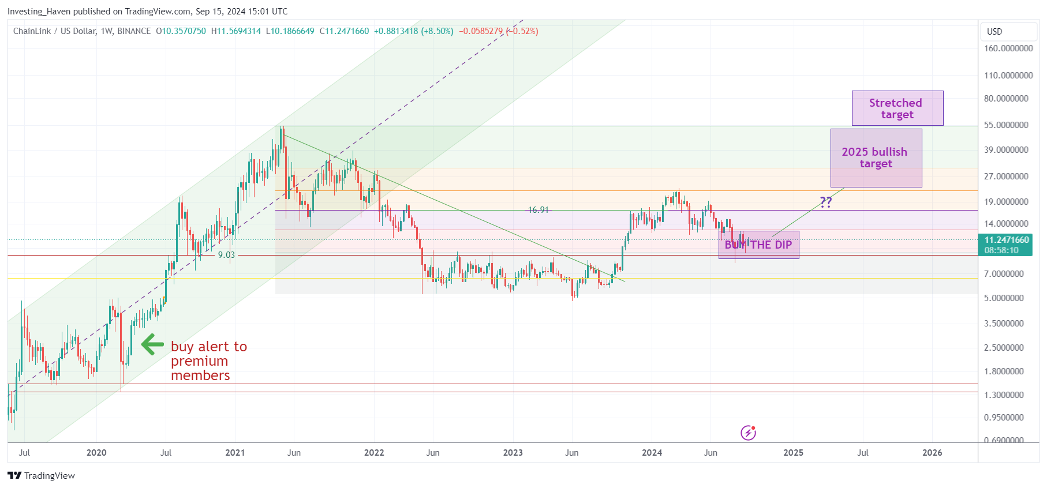This screenshot has height=488, width=1047.
Task: Click the open value O10.3570750
Action: [x=181, y=31]
